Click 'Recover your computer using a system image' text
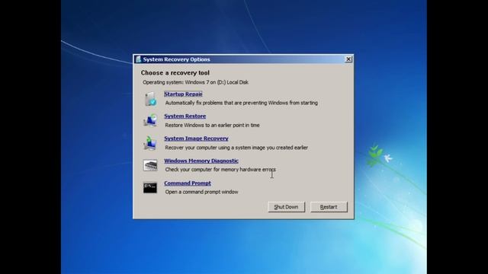Viewport: 488px width, 274px height. tap(236, 148)
